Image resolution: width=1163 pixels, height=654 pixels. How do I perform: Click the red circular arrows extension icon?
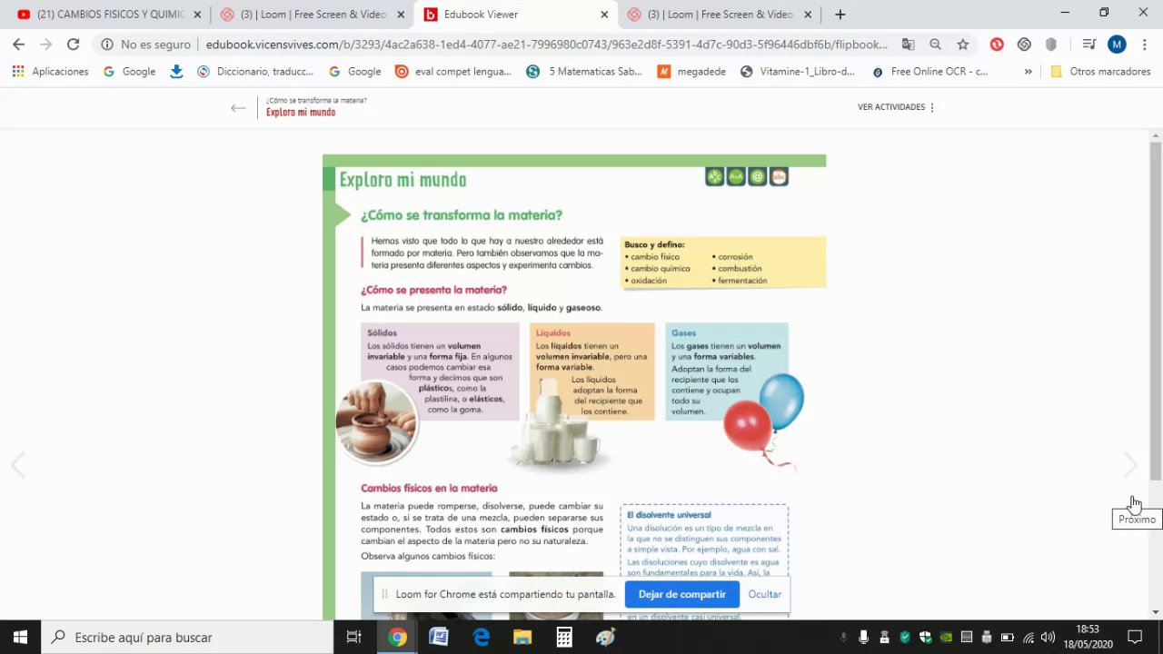click(x=997, y=44)
